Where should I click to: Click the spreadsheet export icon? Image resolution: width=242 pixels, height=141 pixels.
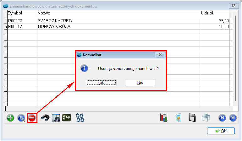(178, 118)
